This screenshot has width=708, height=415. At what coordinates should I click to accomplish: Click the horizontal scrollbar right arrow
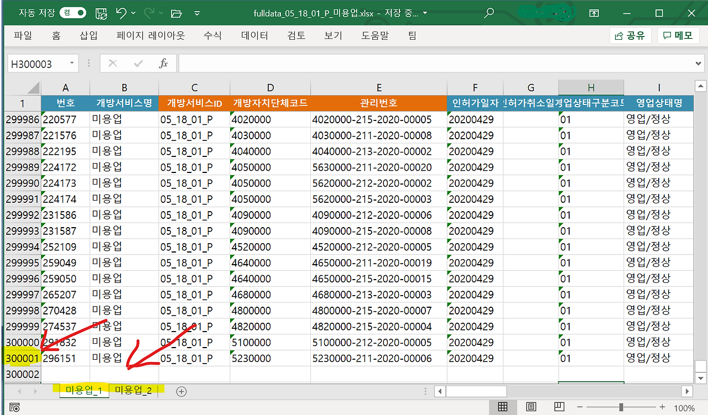point(688,391)
